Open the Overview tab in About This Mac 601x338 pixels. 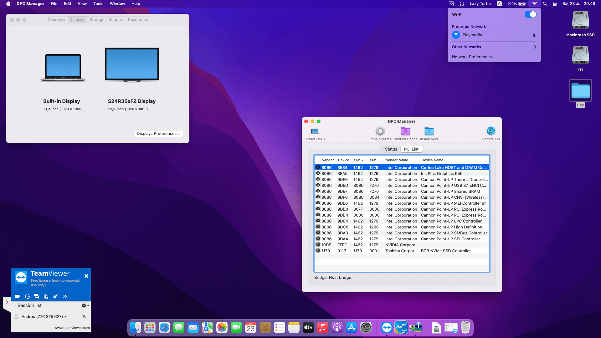[x=56, y=19]
